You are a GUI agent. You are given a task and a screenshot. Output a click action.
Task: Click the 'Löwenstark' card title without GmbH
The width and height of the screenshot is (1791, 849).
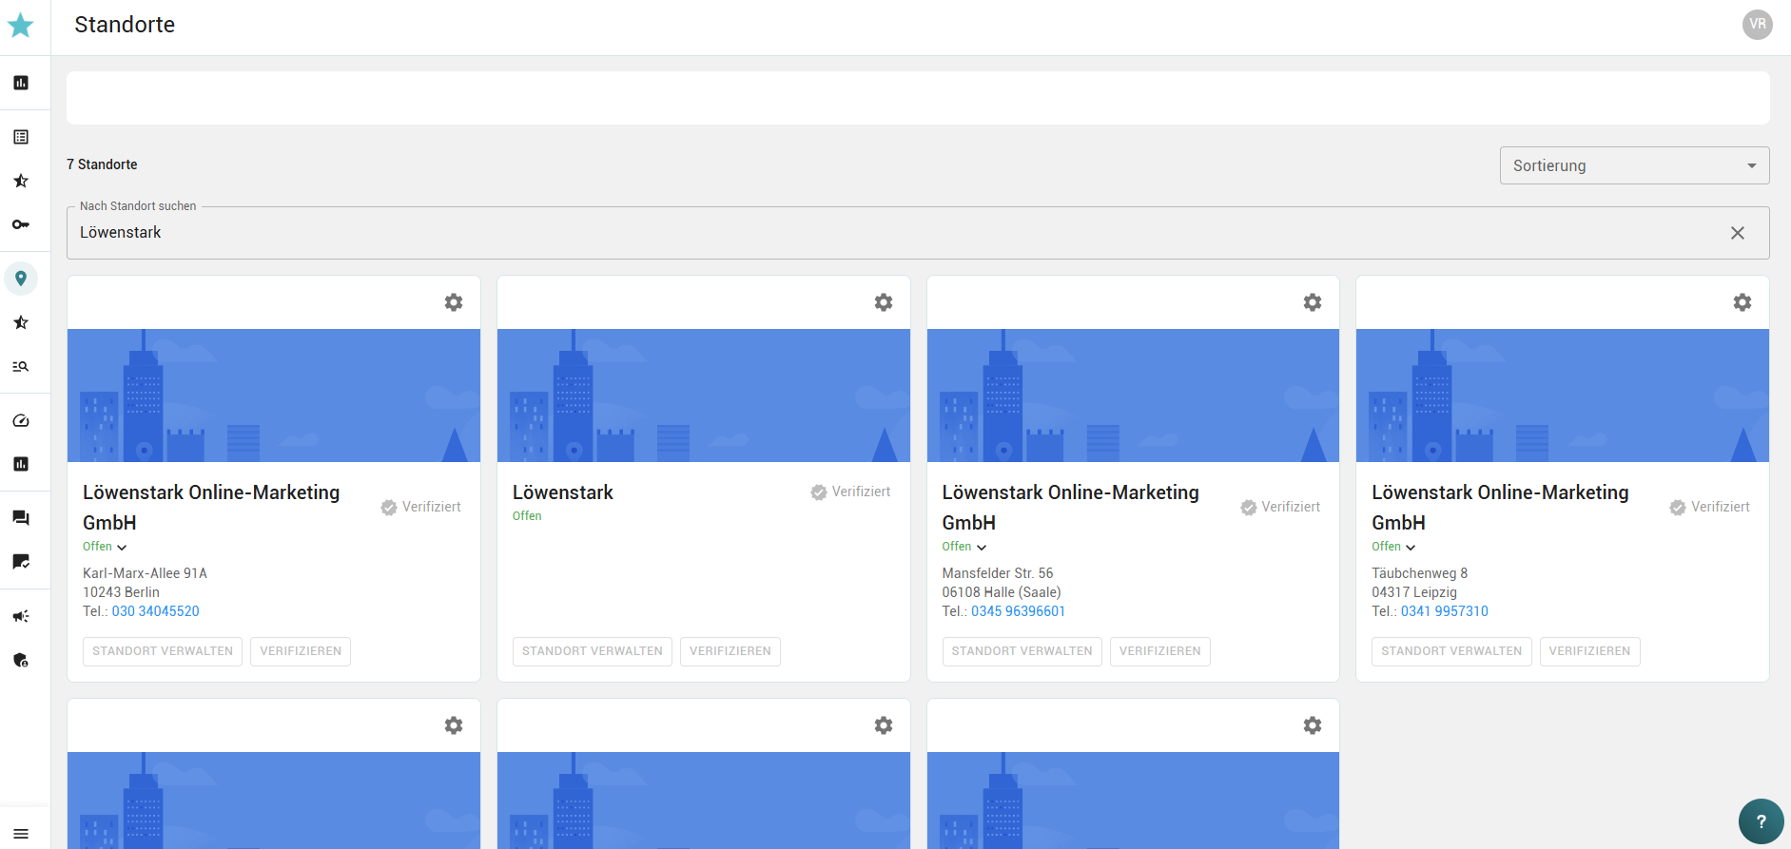[x=563, y=492]
